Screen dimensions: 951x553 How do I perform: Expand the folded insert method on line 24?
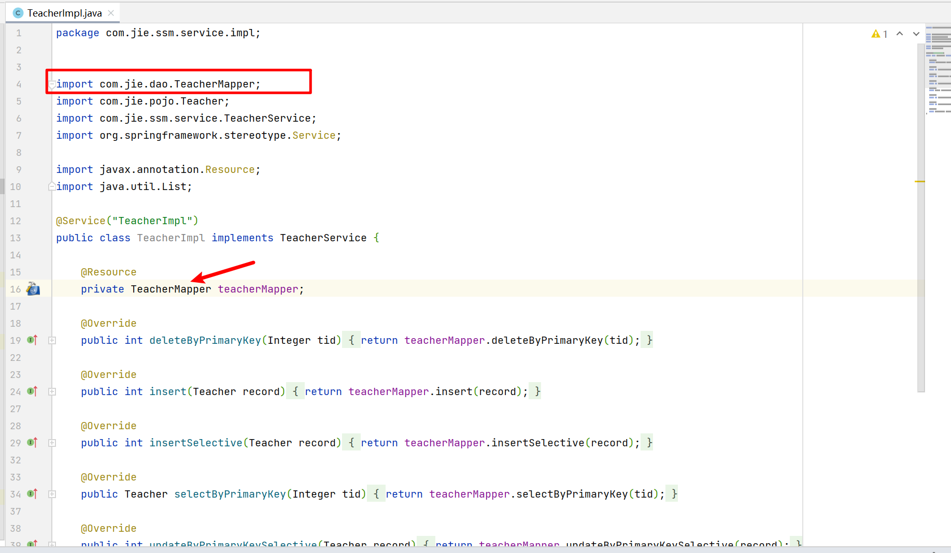[x=52, y=391]
